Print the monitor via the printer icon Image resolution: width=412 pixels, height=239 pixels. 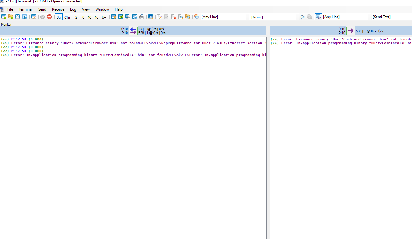(x=142, y=17)
